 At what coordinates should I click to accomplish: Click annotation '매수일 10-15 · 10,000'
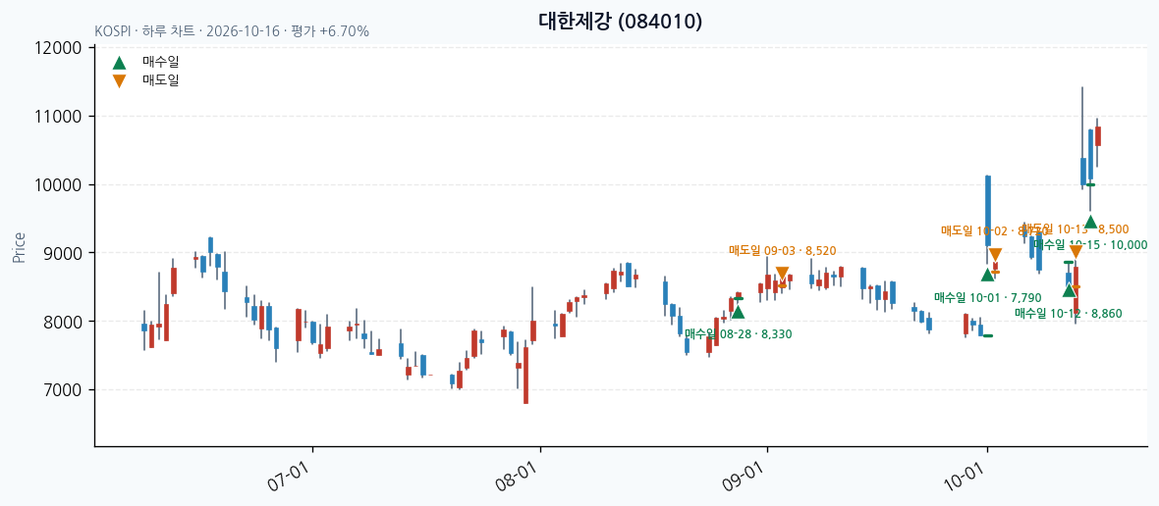[1090, 245]
